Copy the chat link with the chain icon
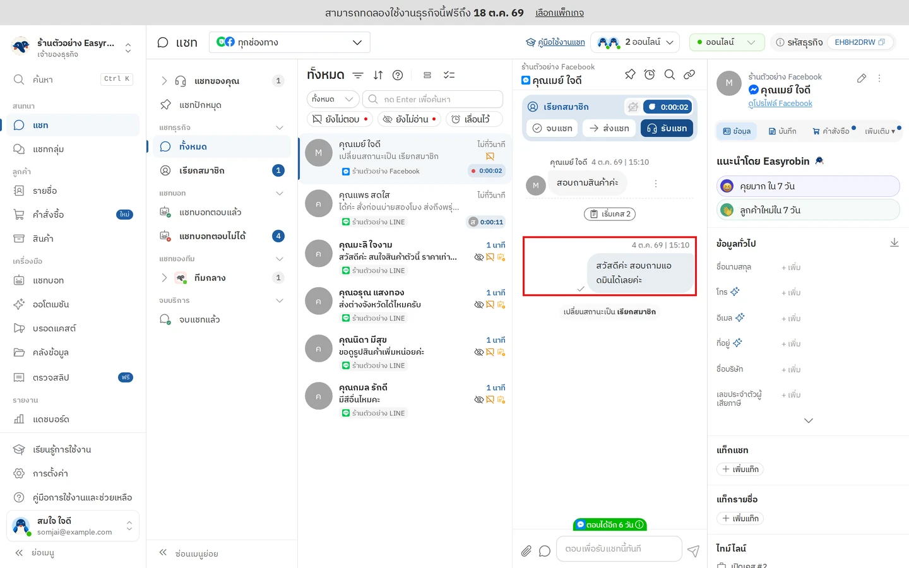Screen dimensions: 909x568 [x=689, y=74]
